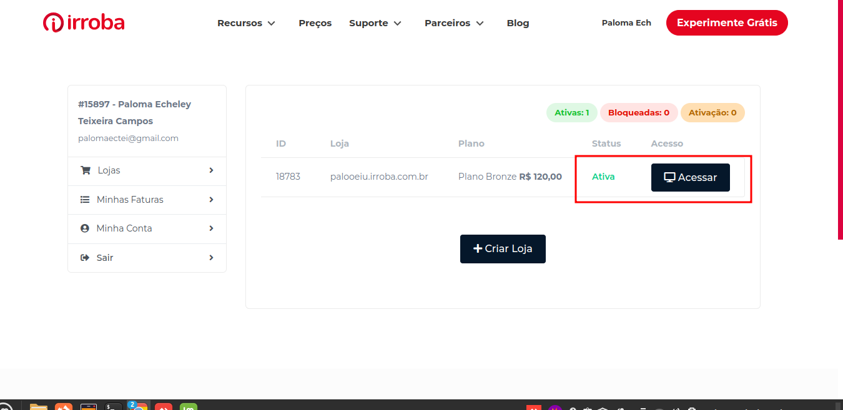Go to the Preços page

[315, 23]
